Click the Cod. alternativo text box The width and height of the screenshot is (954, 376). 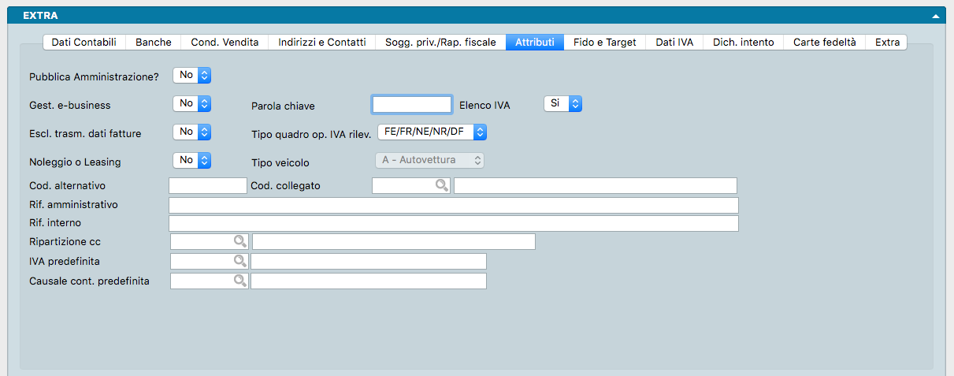(208, 186)
